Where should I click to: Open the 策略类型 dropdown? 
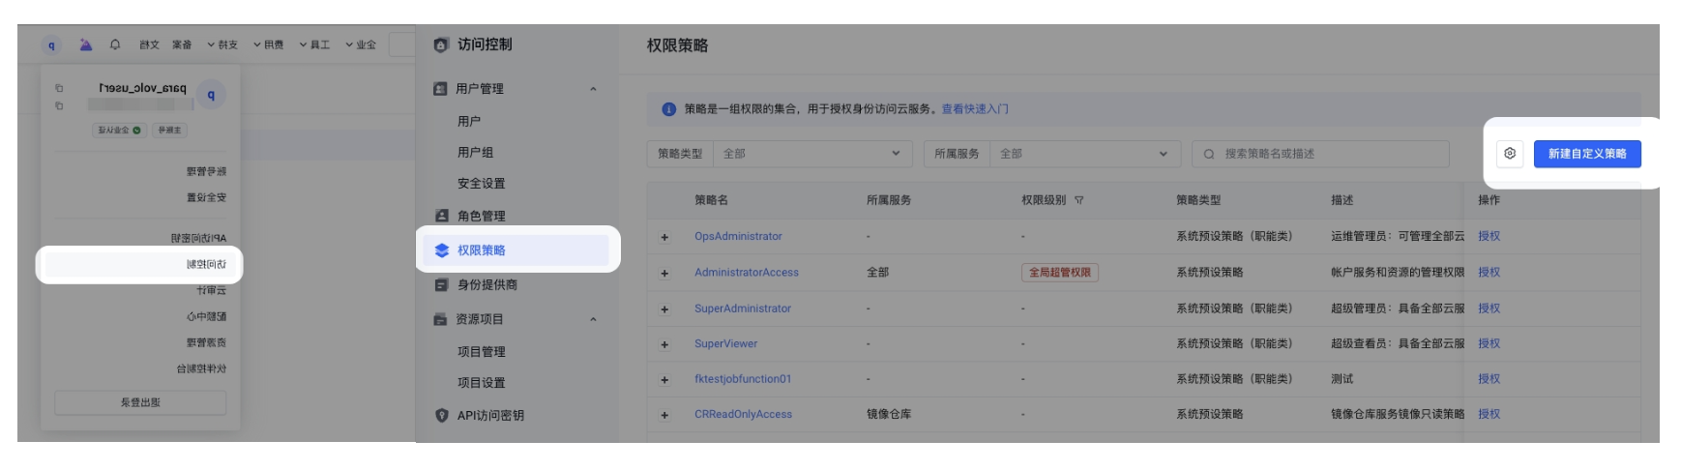pos(811,154)
